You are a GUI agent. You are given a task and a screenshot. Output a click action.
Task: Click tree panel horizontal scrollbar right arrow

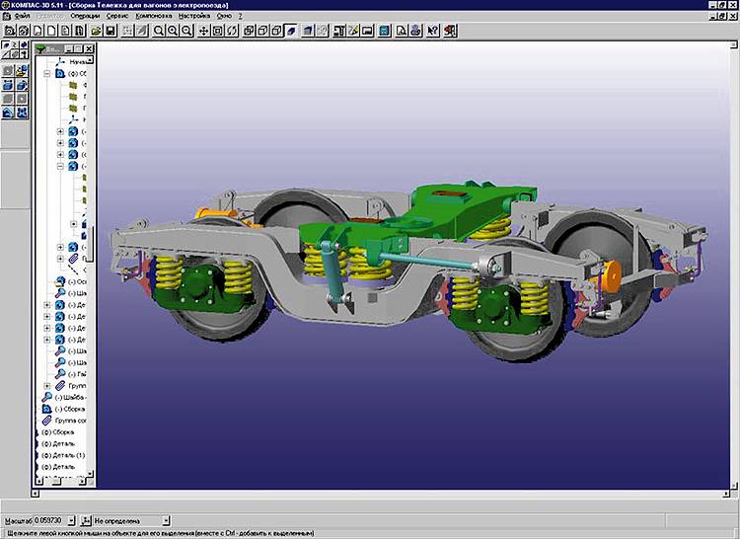pyautogui.click(x=82, y=482)
